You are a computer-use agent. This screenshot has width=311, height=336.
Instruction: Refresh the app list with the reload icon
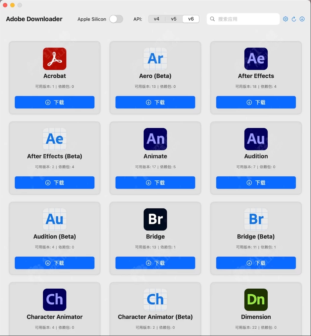[294, 19]
